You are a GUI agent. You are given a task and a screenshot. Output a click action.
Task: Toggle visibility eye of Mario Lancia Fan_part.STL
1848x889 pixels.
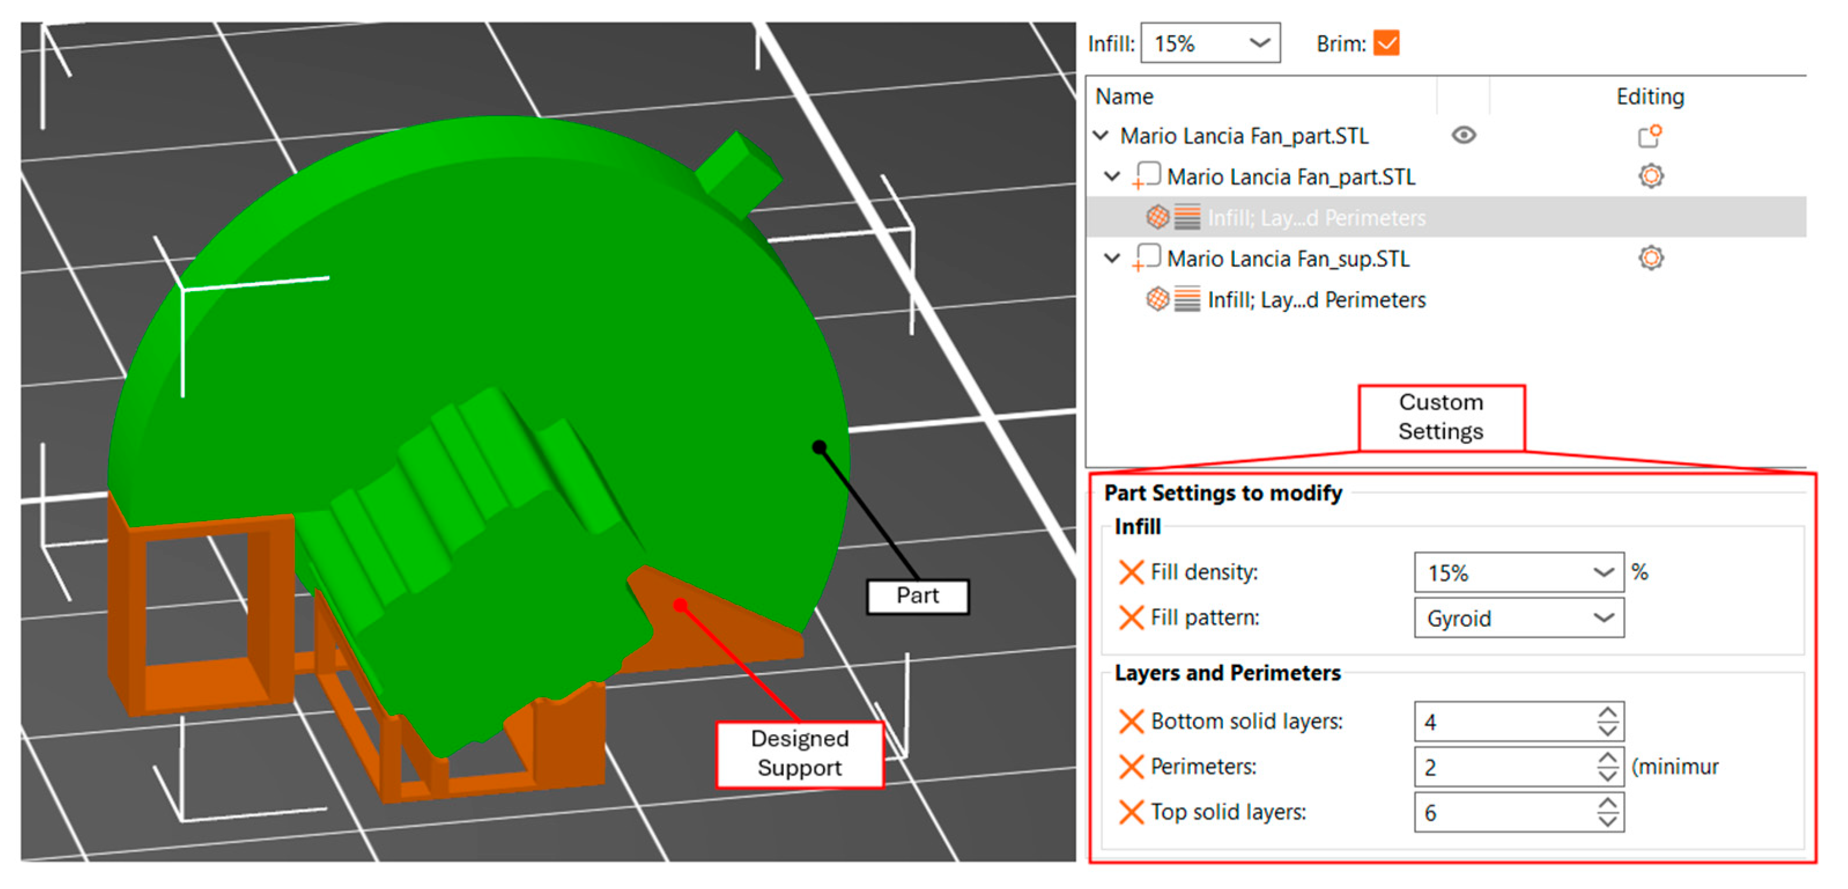click(1464, 136)
